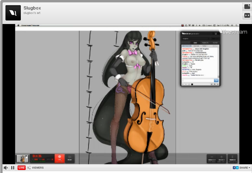Switch to the Chat tab in Procaster

(x=195, y=43)
